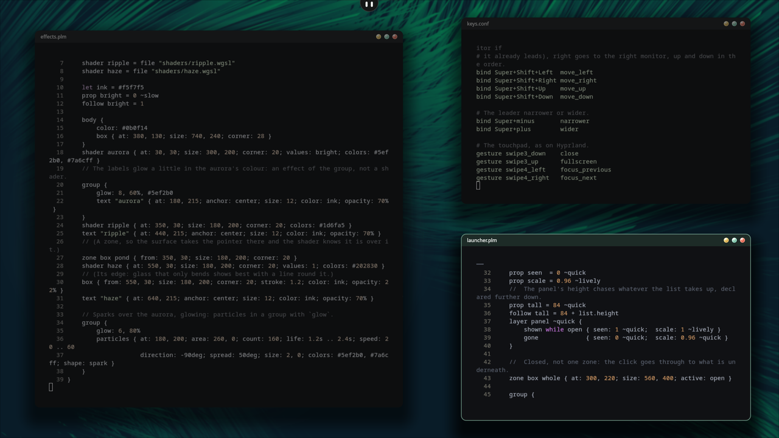Screen dimensions: 779x438
Task: Click the 'color: #0b0f14' line in effects.plm
Action: click(x=122, y=128)
